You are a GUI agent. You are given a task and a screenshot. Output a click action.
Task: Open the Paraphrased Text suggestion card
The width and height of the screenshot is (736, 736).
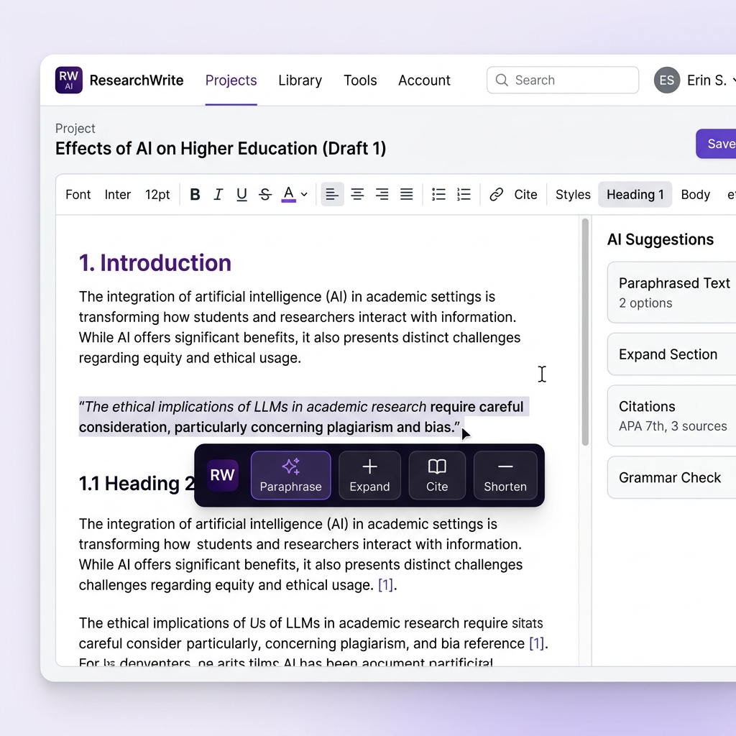672,293
